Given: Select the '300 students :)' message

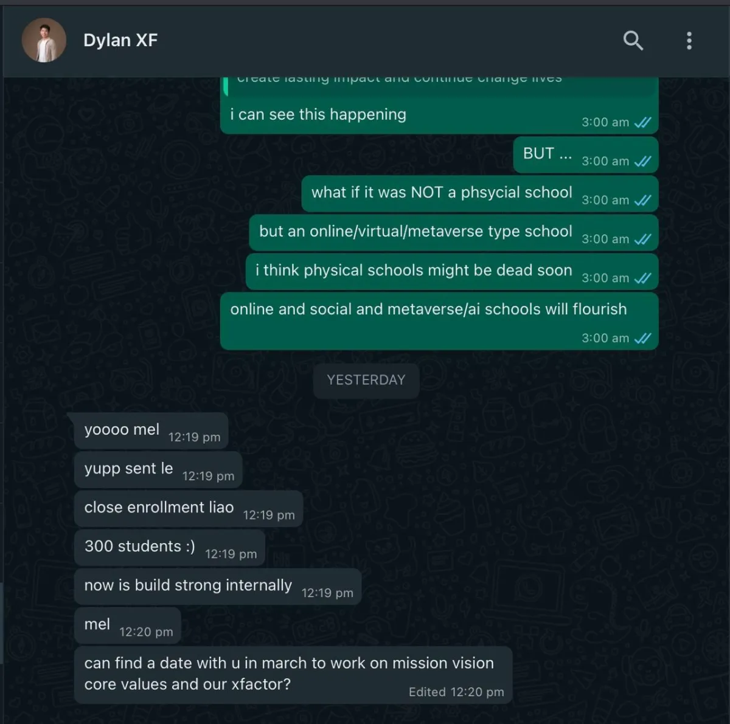Looking at the screenshot, I should (170, 548).
